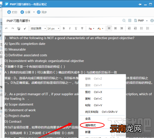Click text 'A) Specific completion date'
154x138 pixels.
coord(25,44)
